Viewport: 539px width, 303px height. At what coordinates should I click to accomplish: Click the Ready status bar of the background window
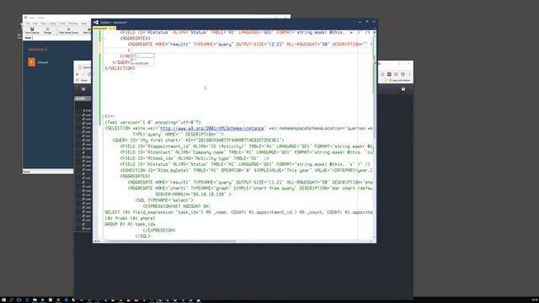[48, 172]
